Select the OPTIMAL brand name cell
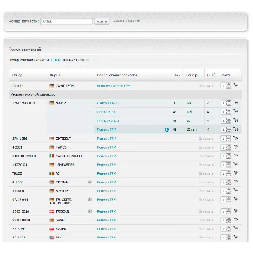 [62, 182]
